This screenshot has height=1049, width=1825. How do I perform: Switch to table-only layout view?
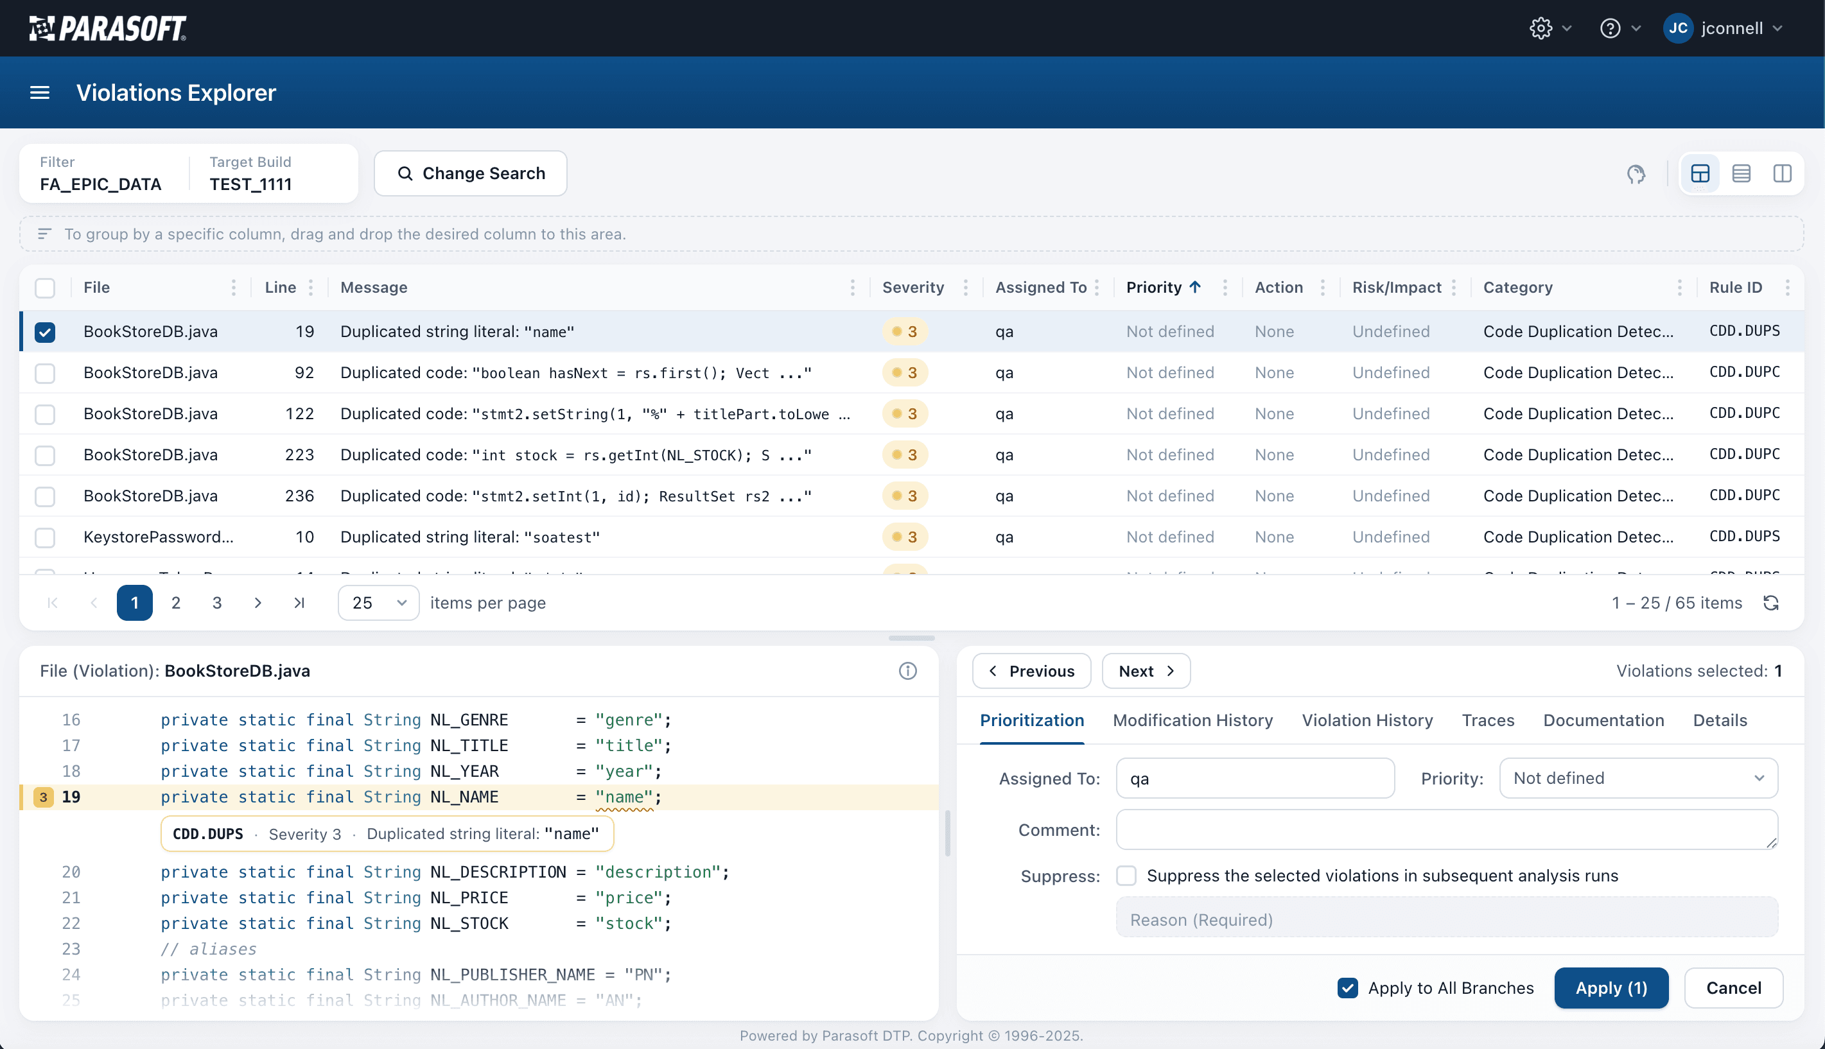(1741, 173)
